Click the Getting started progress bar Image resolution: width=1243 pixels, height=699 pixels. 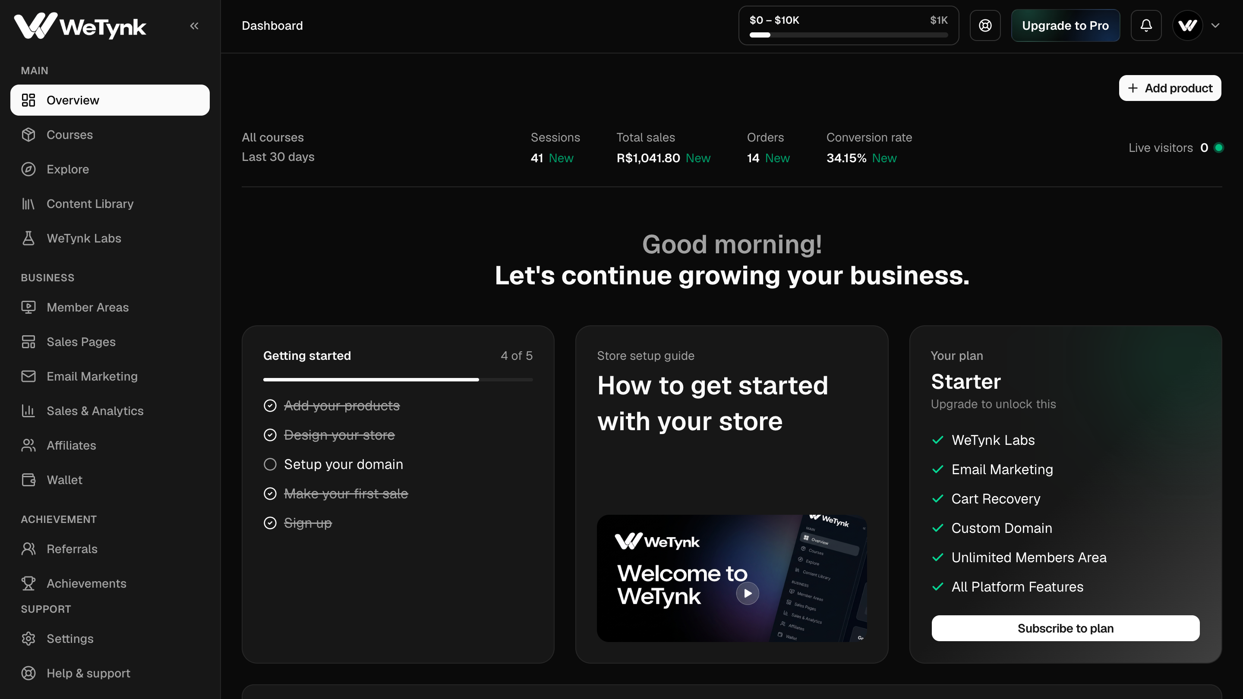(x=398, y=380)
